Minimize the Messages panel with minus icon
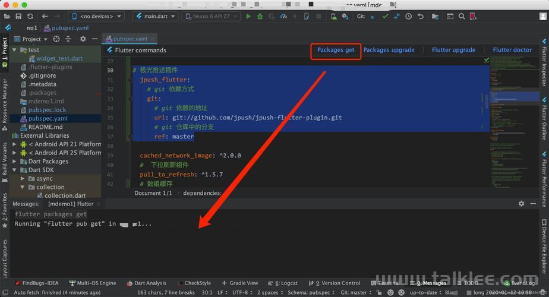Image resolution: width=549 pixels, height=297 pixels. [533, 204]
